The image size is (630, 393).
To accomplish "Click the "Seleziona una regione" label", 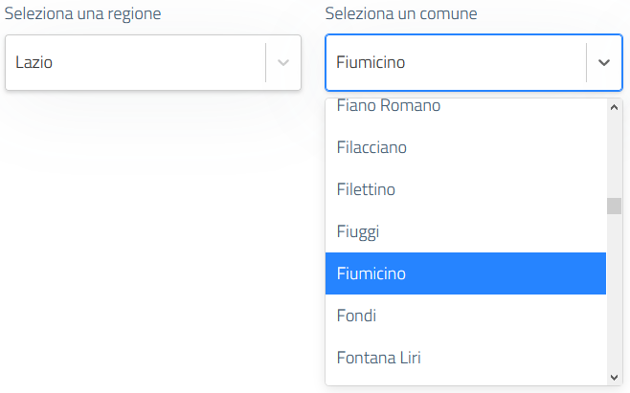I will coord(82,14).
